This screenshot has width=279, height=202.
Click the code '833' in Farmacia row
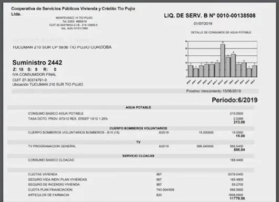(x=159, y=195)
